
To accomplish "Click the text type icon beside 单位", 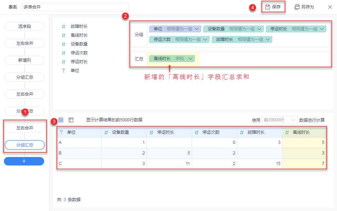I will (63, 71).
